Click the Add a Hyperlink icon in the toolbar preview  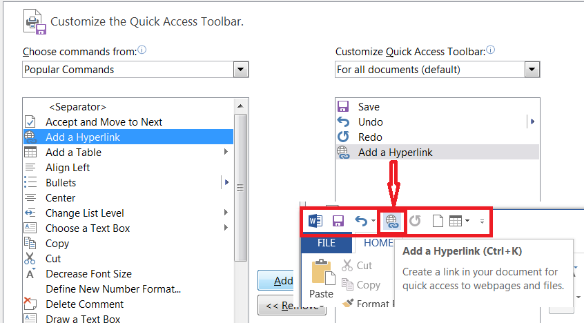[x=391, y=221]
